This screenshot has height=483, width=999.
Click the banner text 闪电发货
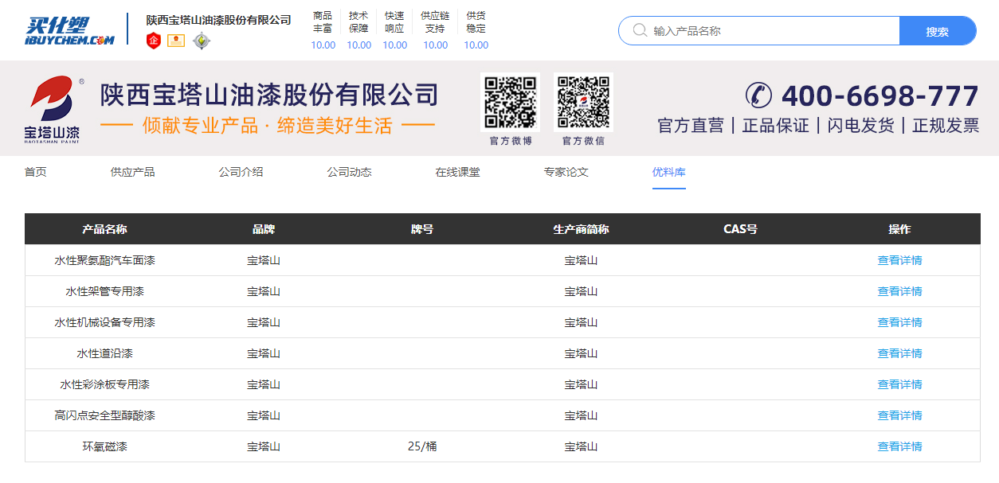point(861,126)
